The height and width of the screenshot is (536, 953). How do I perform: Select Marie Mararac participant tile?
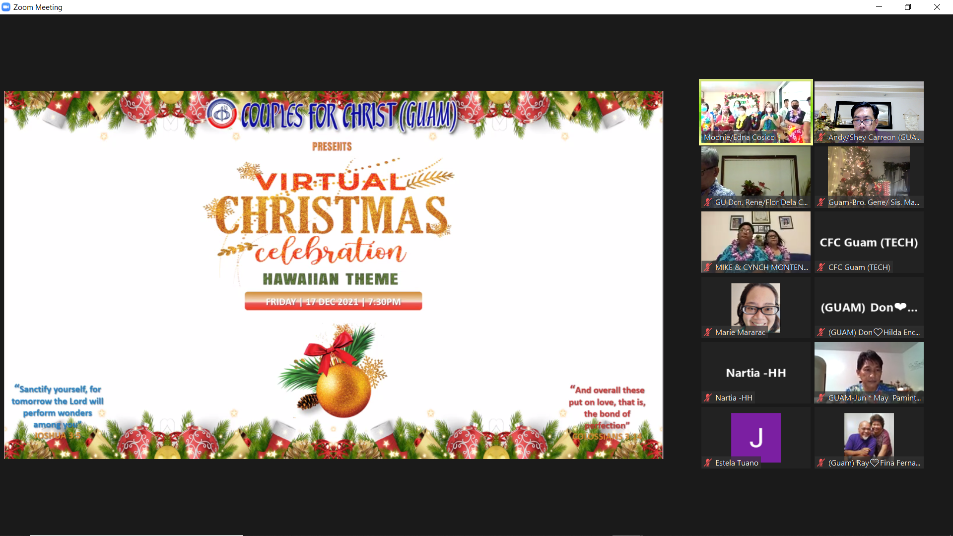coord(755,307)
